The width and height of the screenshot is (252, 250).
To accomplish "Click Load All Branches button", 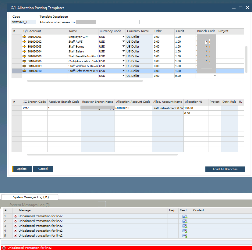I will 225,169.
